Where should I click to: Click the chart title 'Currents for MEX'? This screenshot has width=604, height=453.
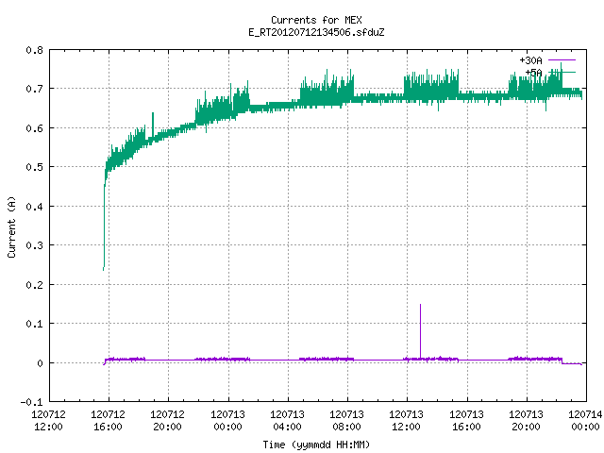316,20
